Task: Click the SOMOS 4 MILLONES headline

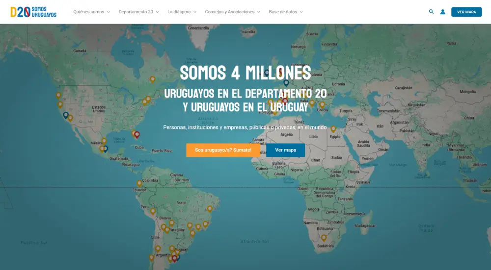Action: point(245,73)
